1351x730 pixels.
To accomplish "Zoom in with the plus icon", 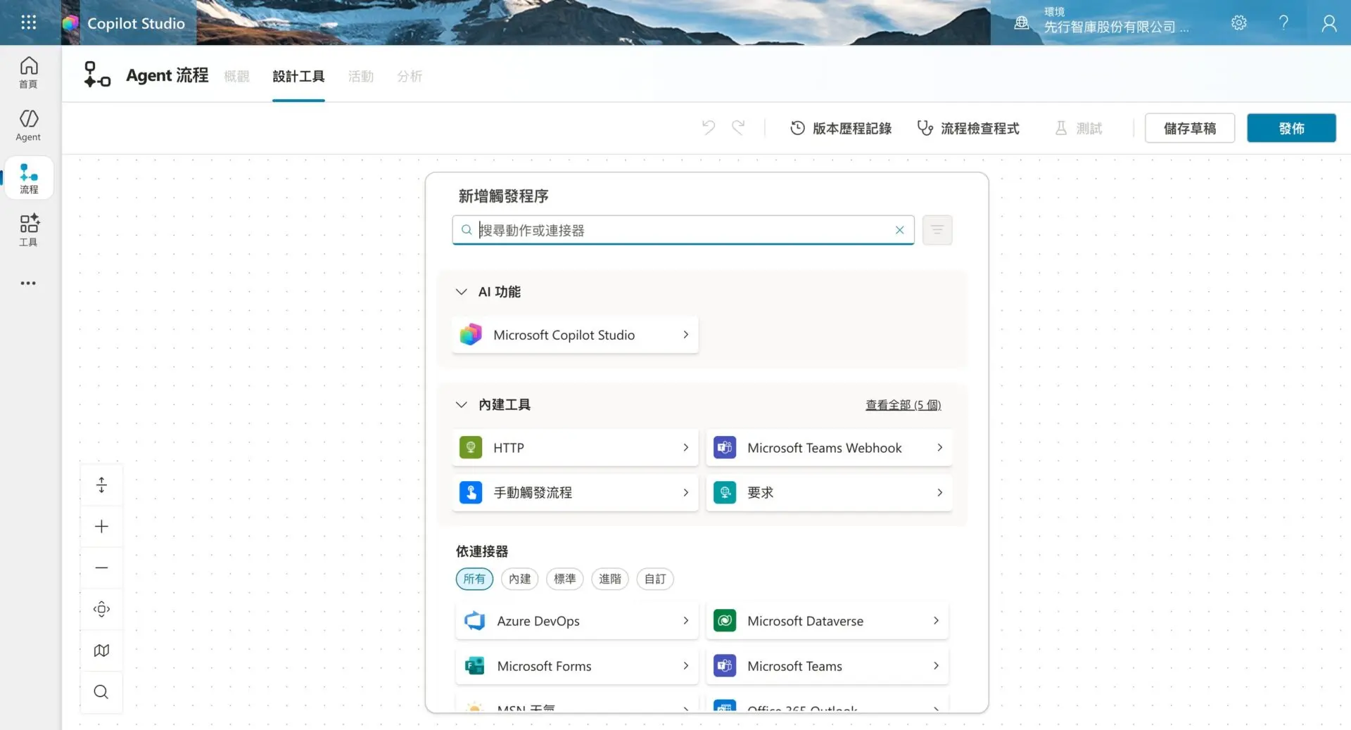I will click(x=101, y=526).
